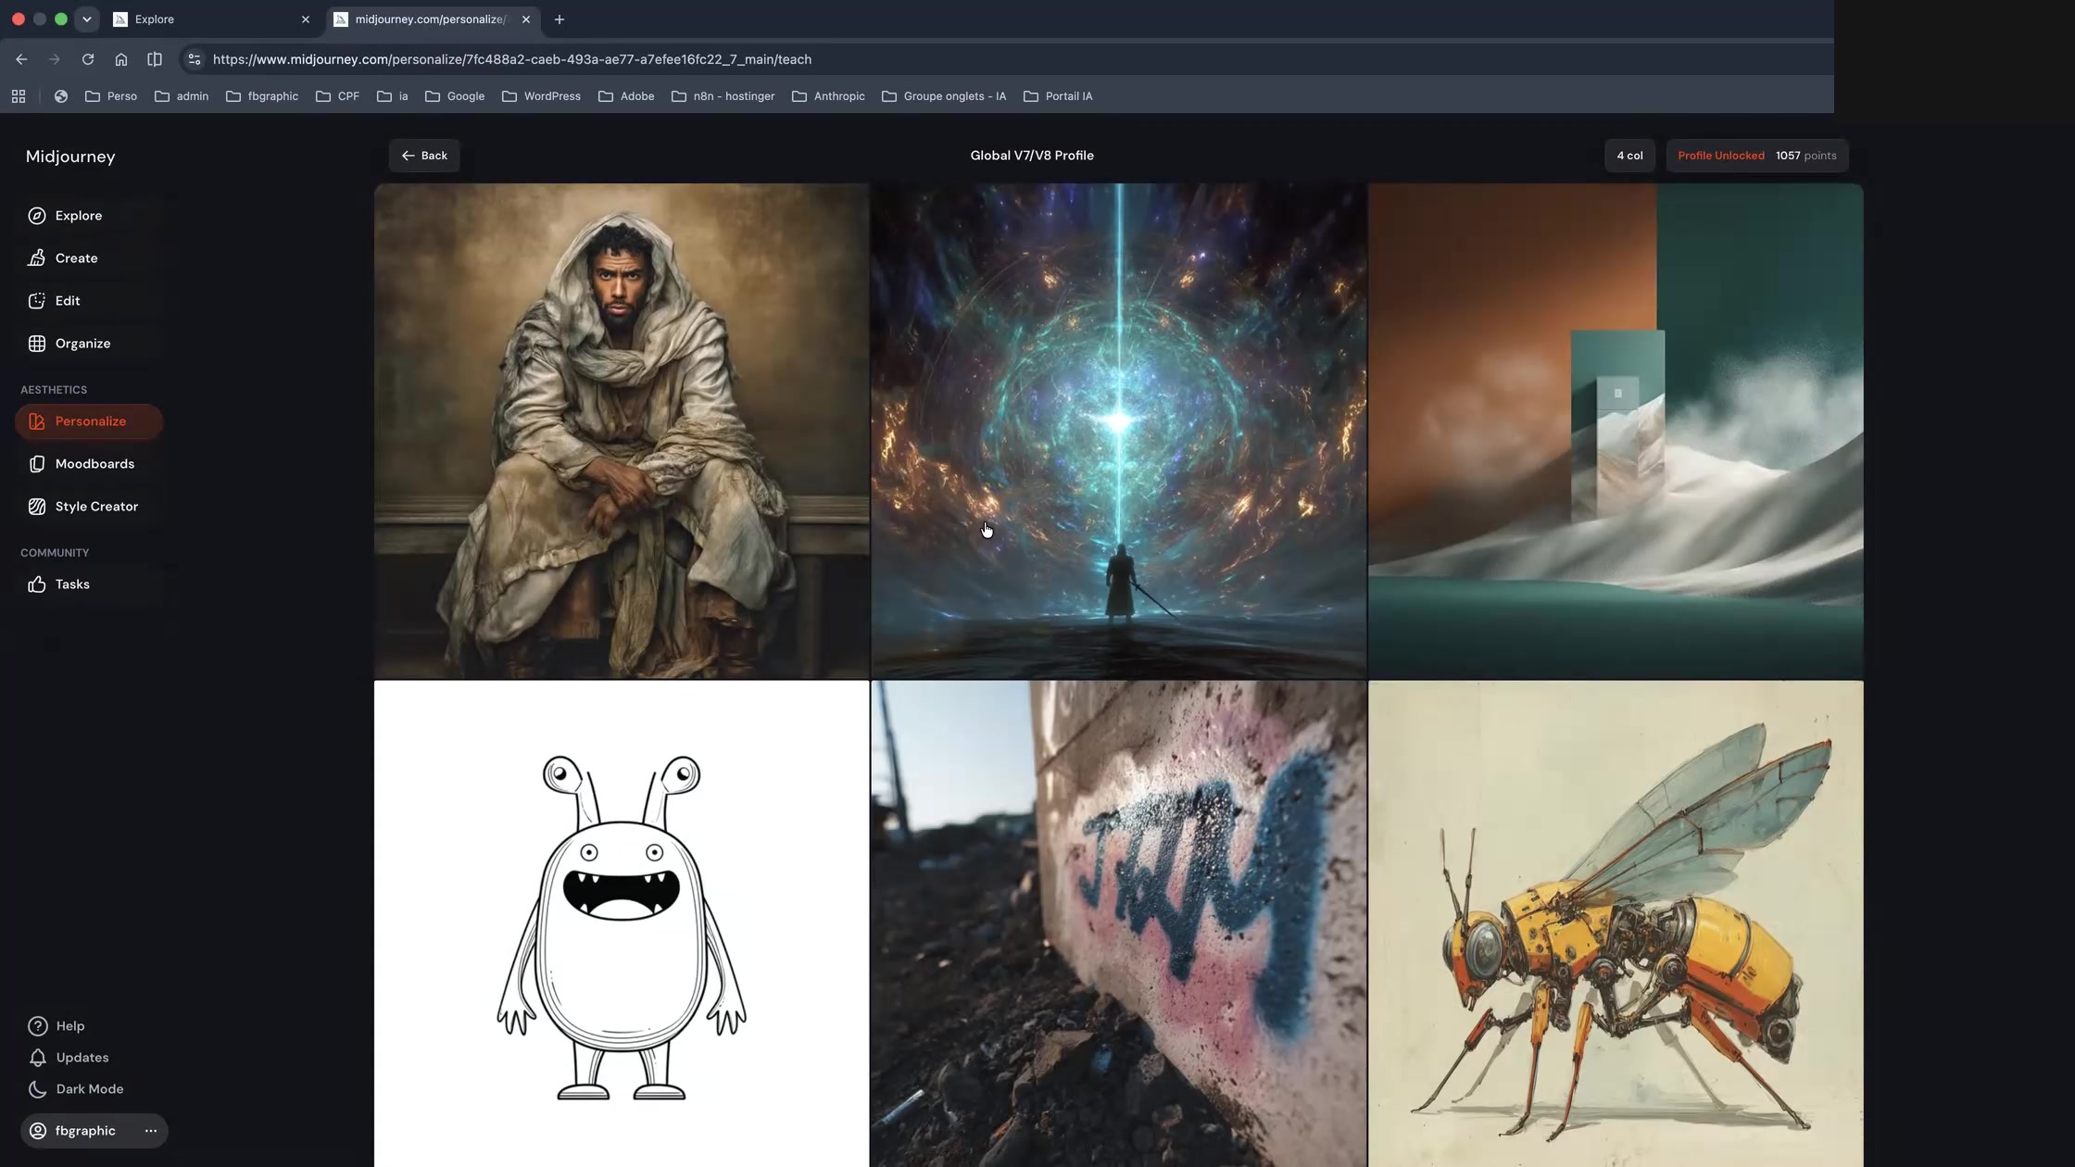Open the Groupe onglets - IA folder
The width and height of the screenshot is (2075, 1167).
tap(944, 96)
